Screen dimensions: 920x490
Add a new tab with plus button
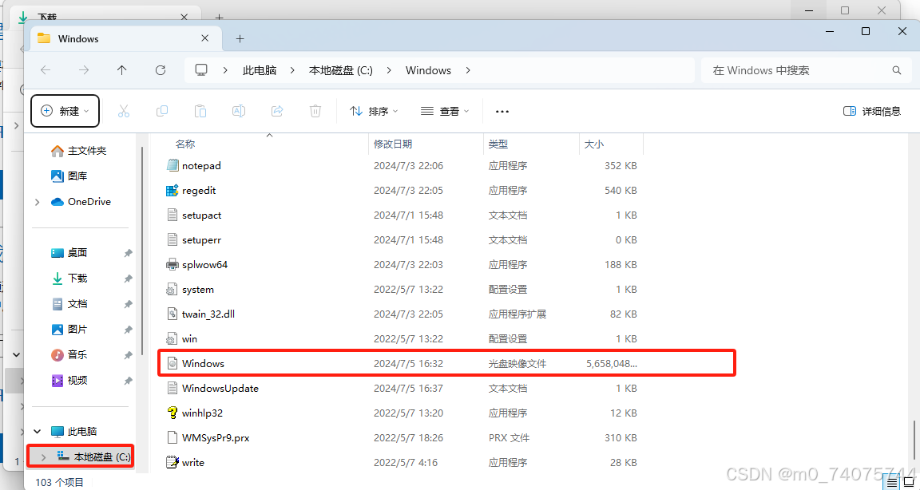(240, 38)
